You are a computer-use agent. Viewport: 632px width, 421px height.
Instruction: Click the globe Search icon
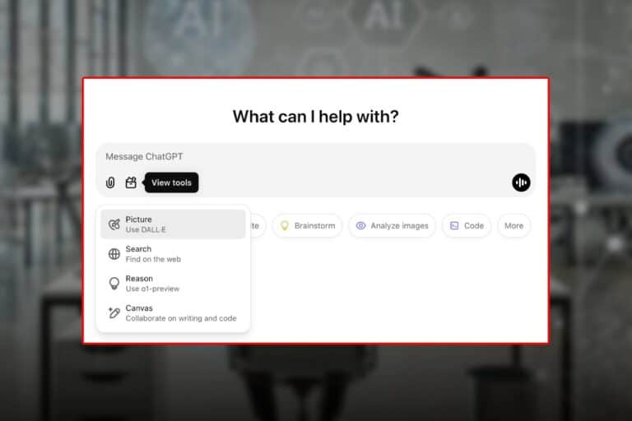(x=114, y=254)
